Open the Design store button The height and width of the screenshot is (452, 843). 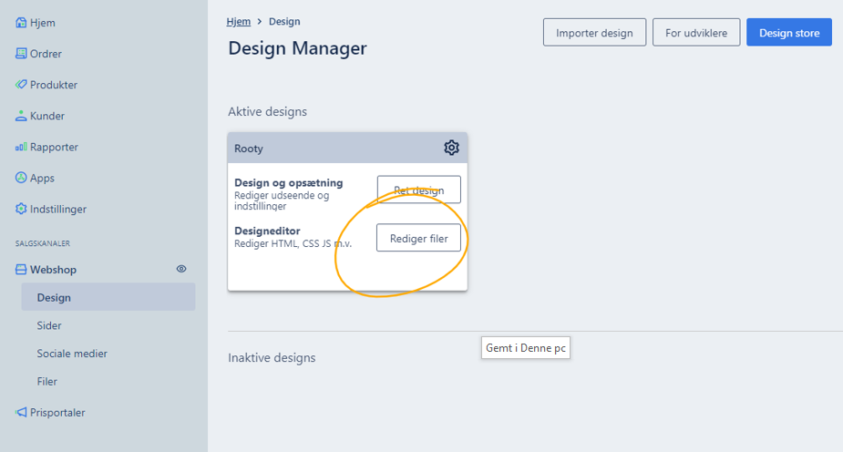tap(788, 32)
